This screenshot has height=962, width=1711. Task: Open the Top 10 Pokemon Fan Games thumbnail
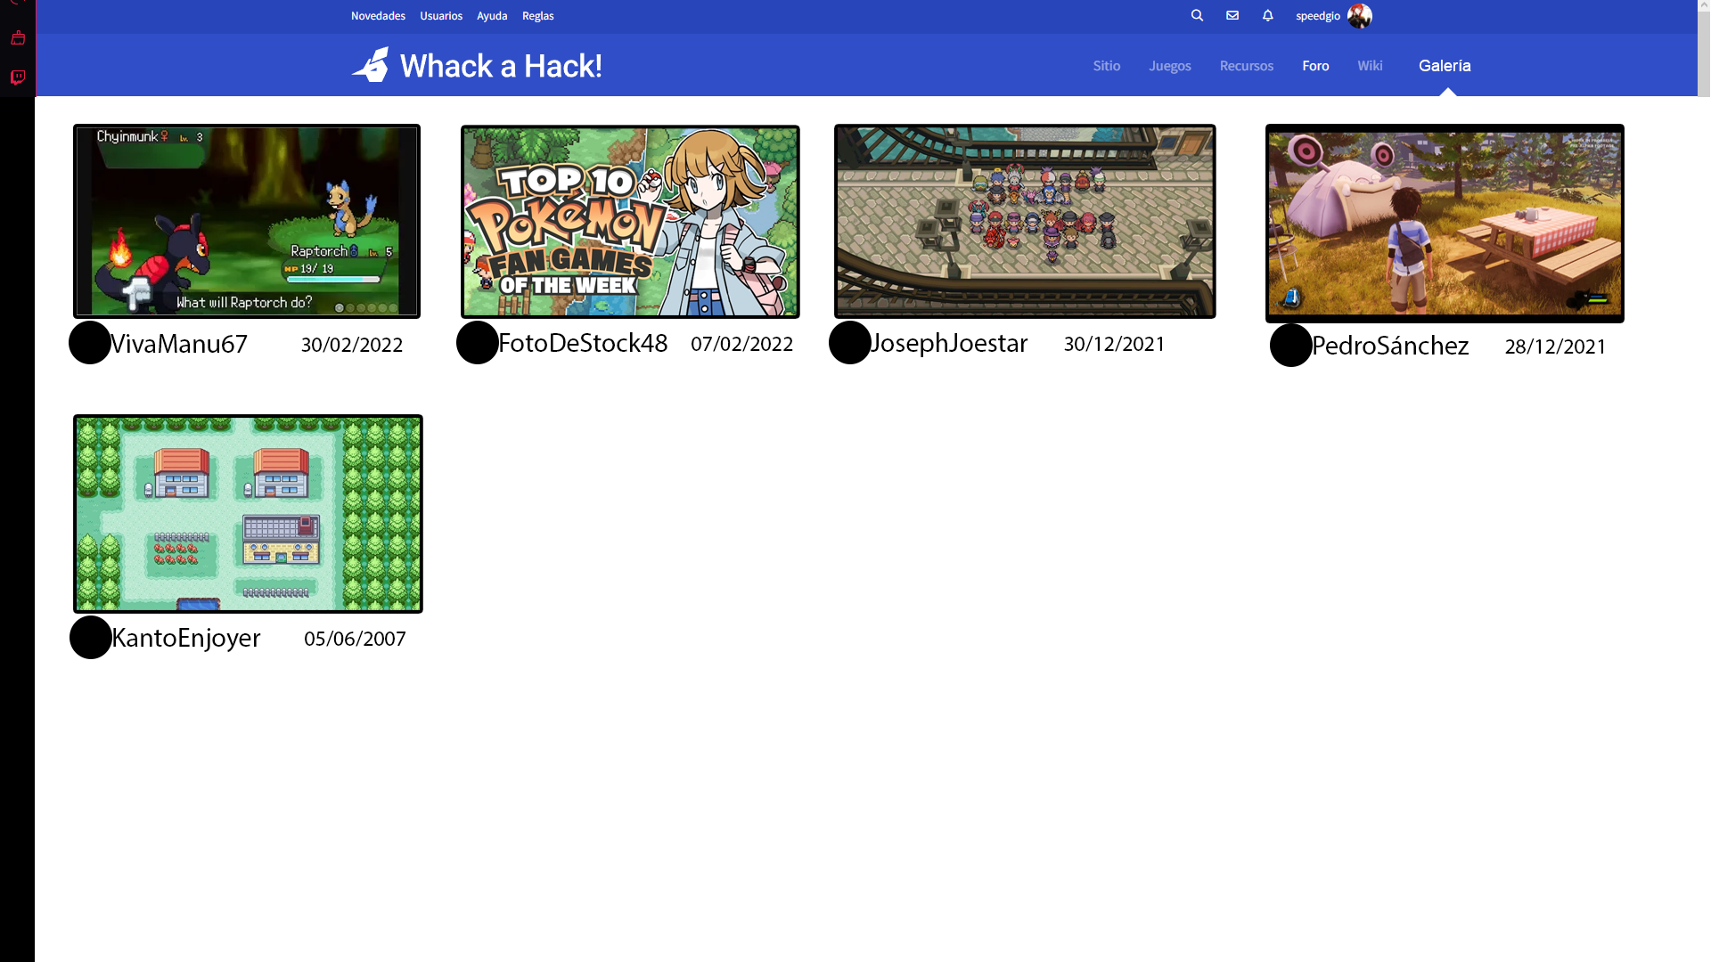(x=630, y=222)
